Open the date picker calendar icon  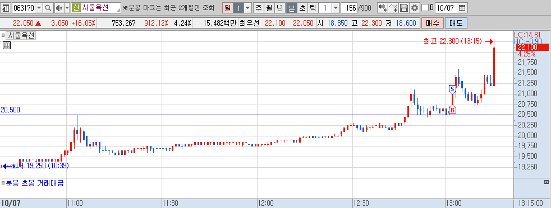(462, 8)
